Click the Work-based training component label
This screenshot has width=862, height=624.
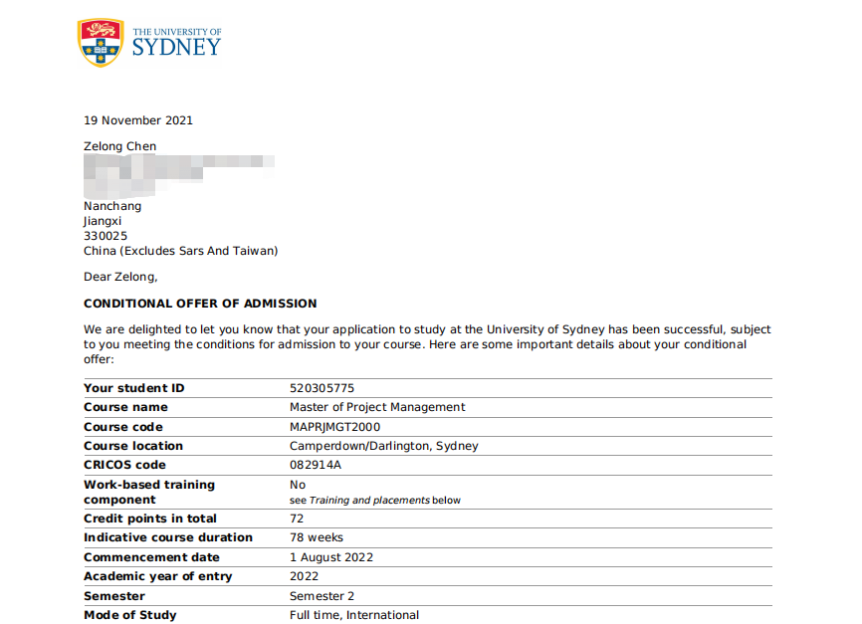(x=149, y=492)
